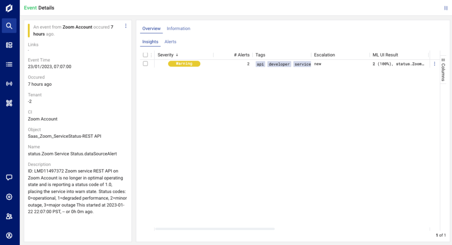The height and width of the screenshot is (245, 452).
Task: Click the service tag
Action: [x=302, y=64]
